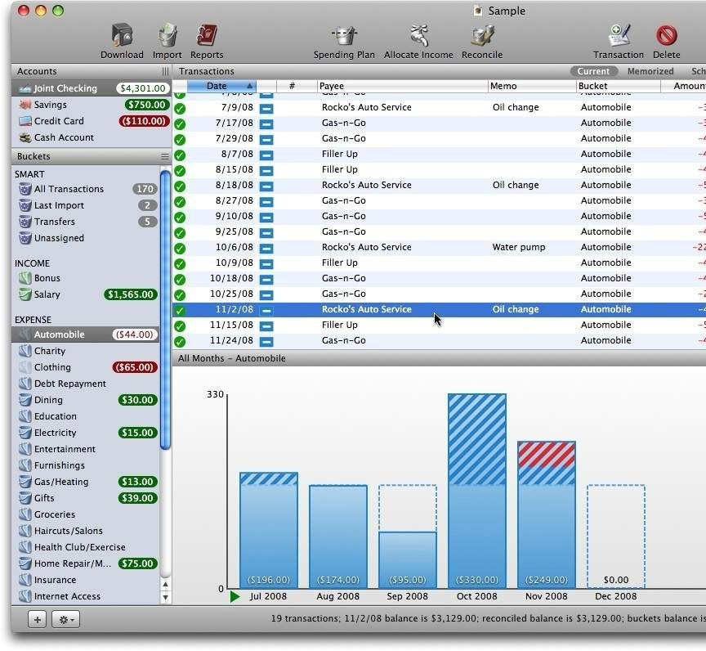The height and width of the screenshot is (651, 706).
Task: Open the Spending Plan tool
Action: coord(344,37)
